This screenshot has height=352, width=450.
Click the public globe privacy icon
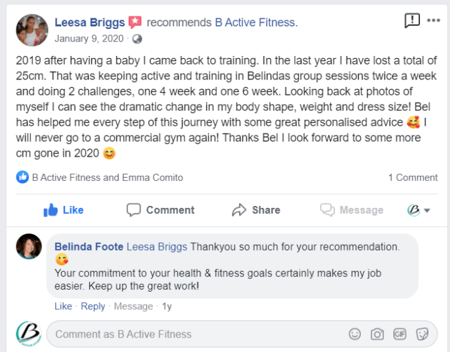(x=137, y=38)
